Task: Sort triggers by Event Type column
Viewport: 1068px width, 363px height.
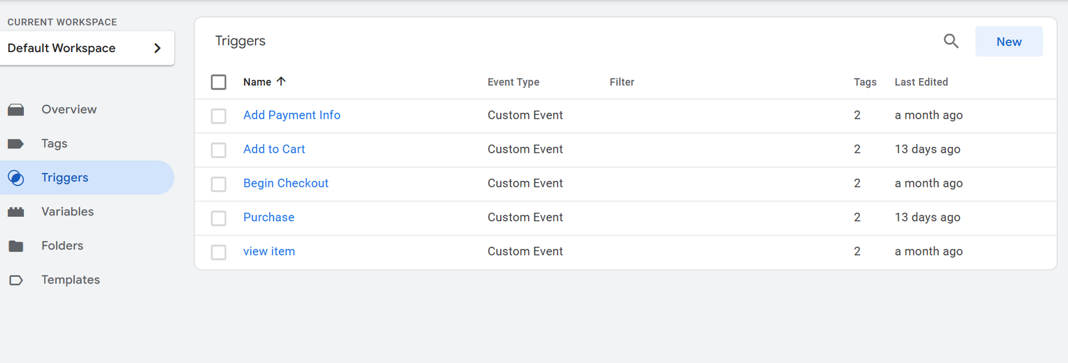Action: (513, 82)
